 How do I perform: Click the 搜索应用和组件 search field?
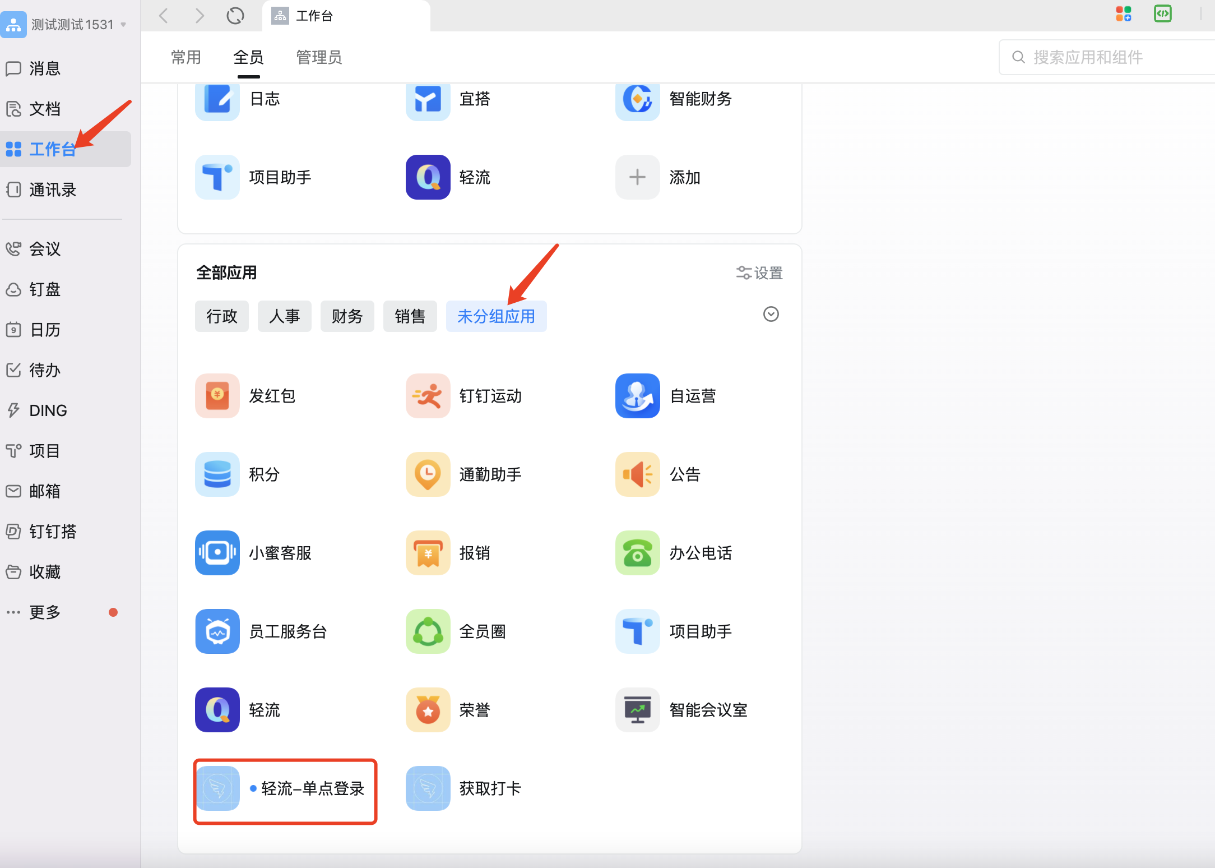[1107, 57]
